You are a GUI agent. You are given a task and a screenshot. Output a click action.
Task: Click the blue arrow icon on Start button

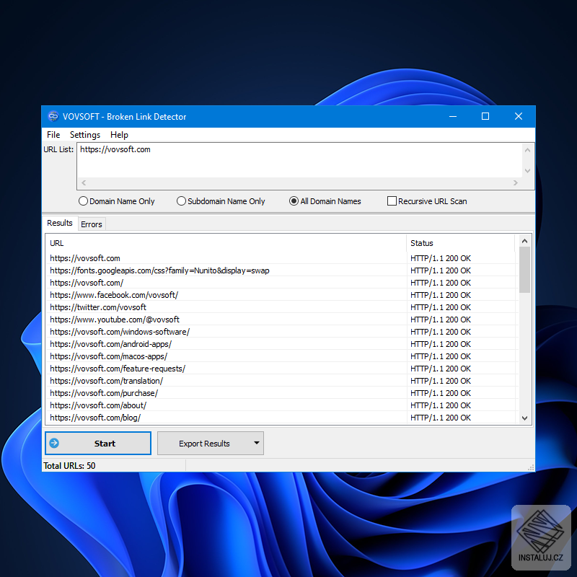tap(54, 443)
